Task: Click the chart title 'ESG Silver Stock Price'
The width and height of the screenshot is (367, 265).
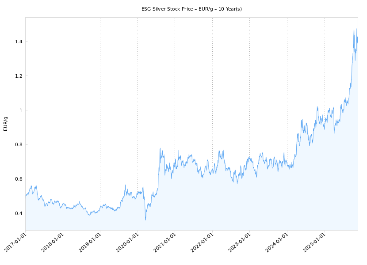Action: click(x=191, y=9)
